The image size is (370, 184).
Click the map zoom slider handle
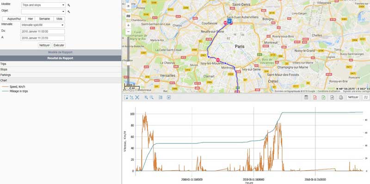pos(129,64)
